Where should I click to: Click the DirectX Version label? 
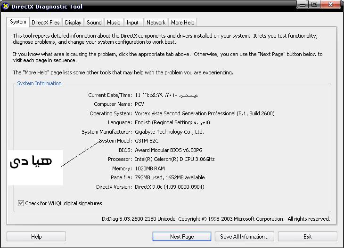pos(114,187)
